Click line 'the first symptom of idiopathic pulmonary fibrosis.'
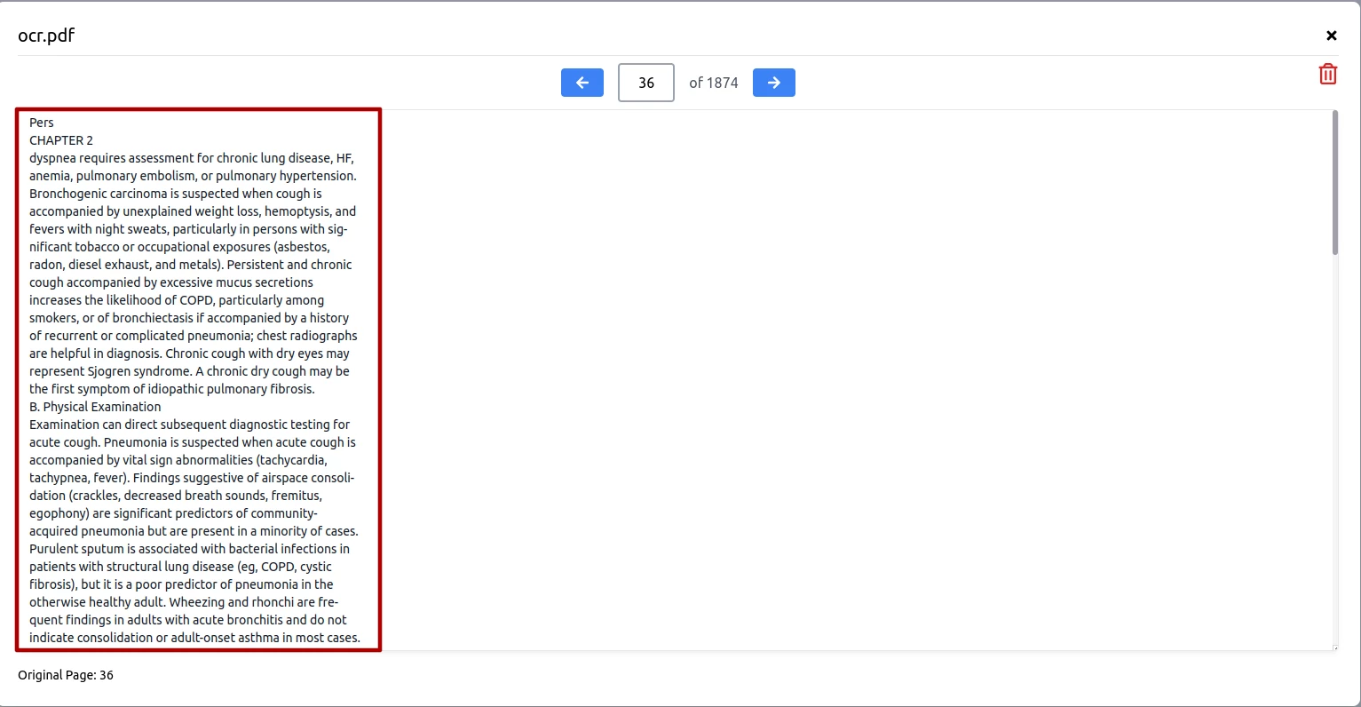 [x=172, y=389]
